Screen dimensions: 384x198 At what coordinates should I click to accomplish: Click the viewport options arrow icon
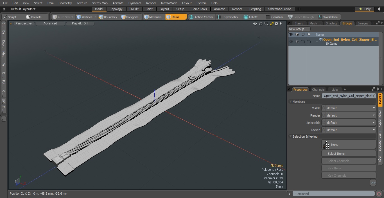[281, 24]
